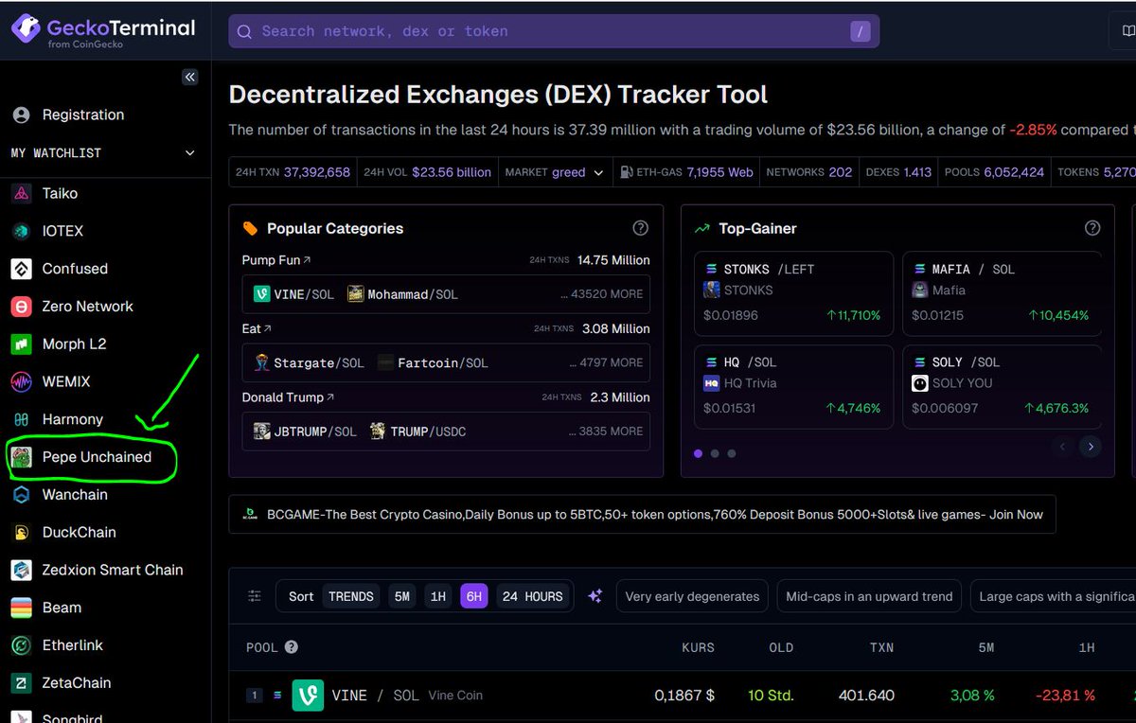The image size is (1136, 723).
Task: Apply Very early degenerates filter
Action: pyautogui.click(x=692, y=596)
